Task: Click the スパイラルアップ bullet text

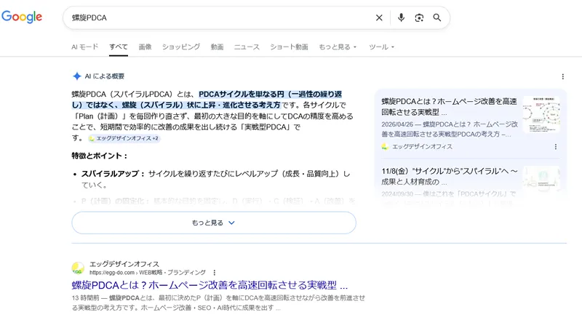Action: [215, 179]
